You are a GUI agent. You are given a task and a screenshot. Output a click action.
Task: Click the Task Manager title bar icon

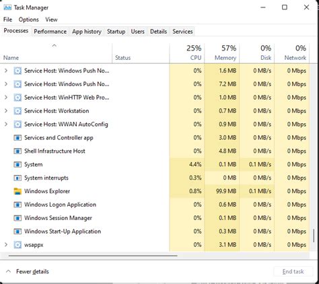tap(7, 7)
